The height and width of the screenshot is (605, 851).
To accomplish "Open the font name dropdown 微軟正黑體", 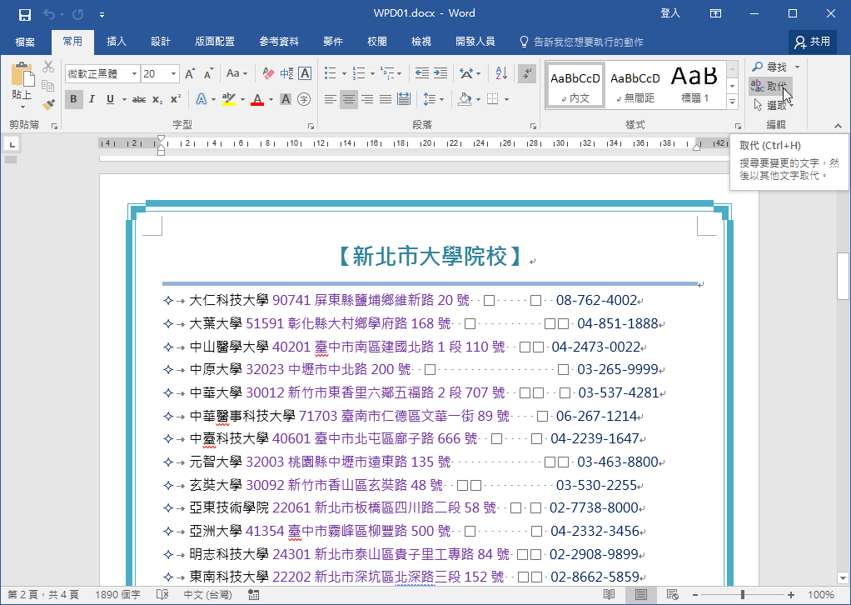I will pos(134,74).
